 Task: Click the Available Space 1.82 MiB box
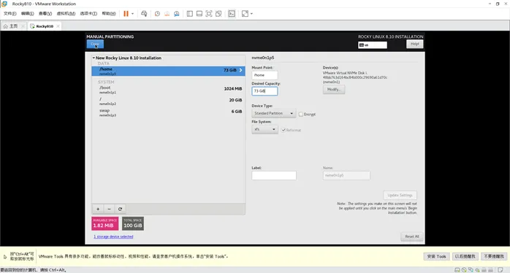tap(104, 223)
